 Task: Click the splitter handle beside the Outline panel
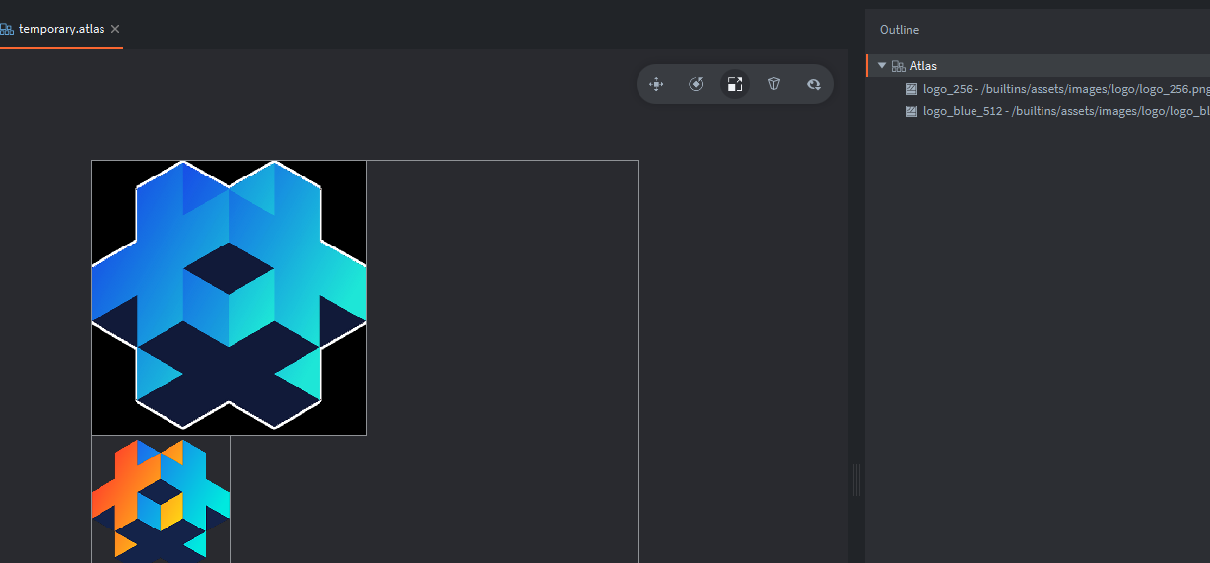pos(856,480)
